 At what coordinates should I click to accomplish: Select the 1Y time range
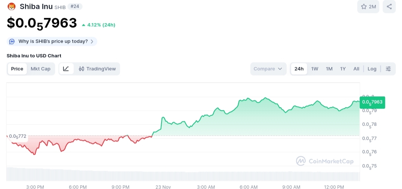[343, 68]
